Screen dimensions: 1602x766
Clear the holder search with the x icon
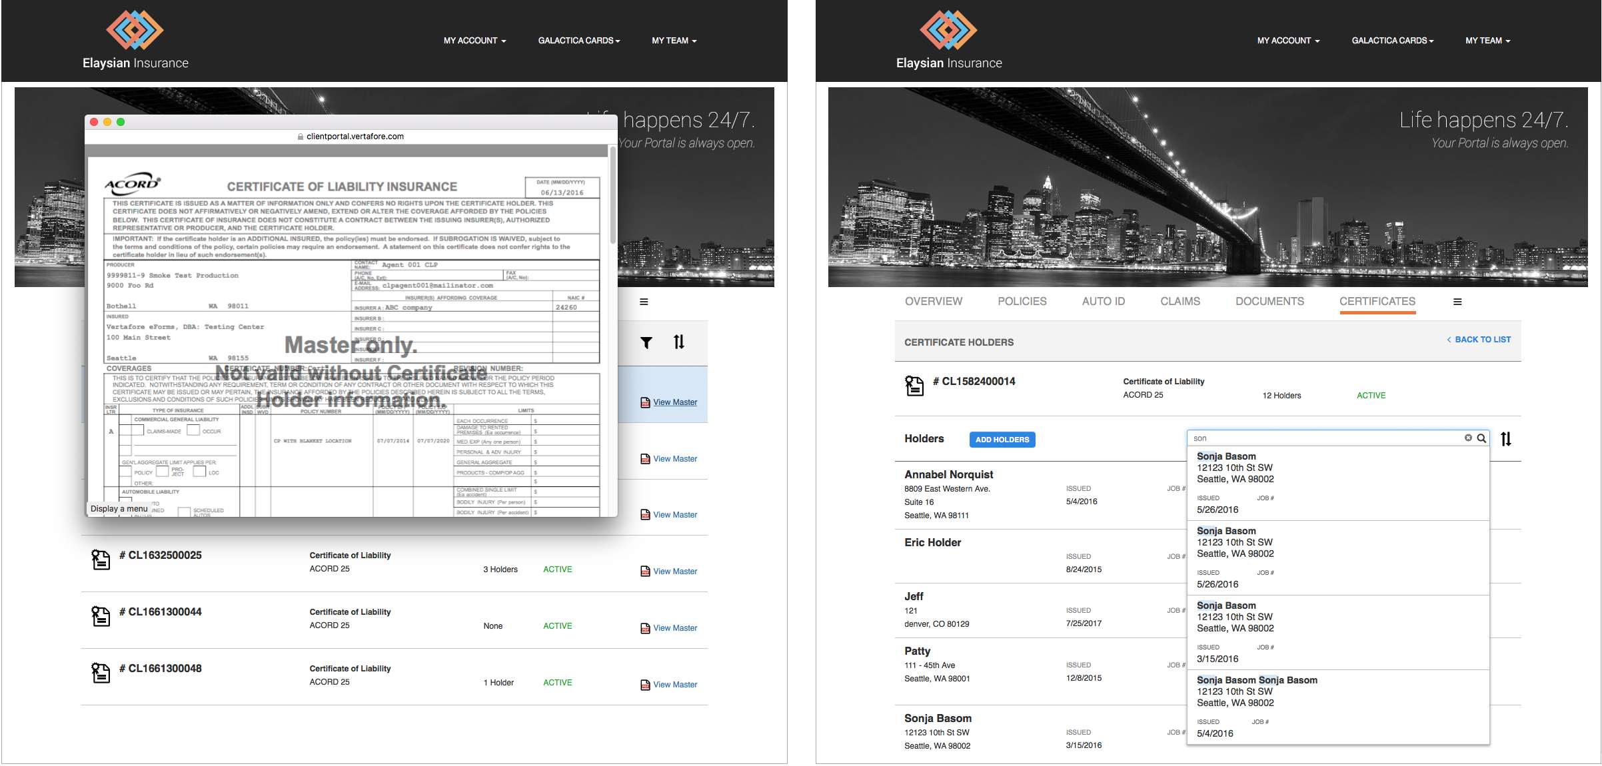tap(1468, 438)
